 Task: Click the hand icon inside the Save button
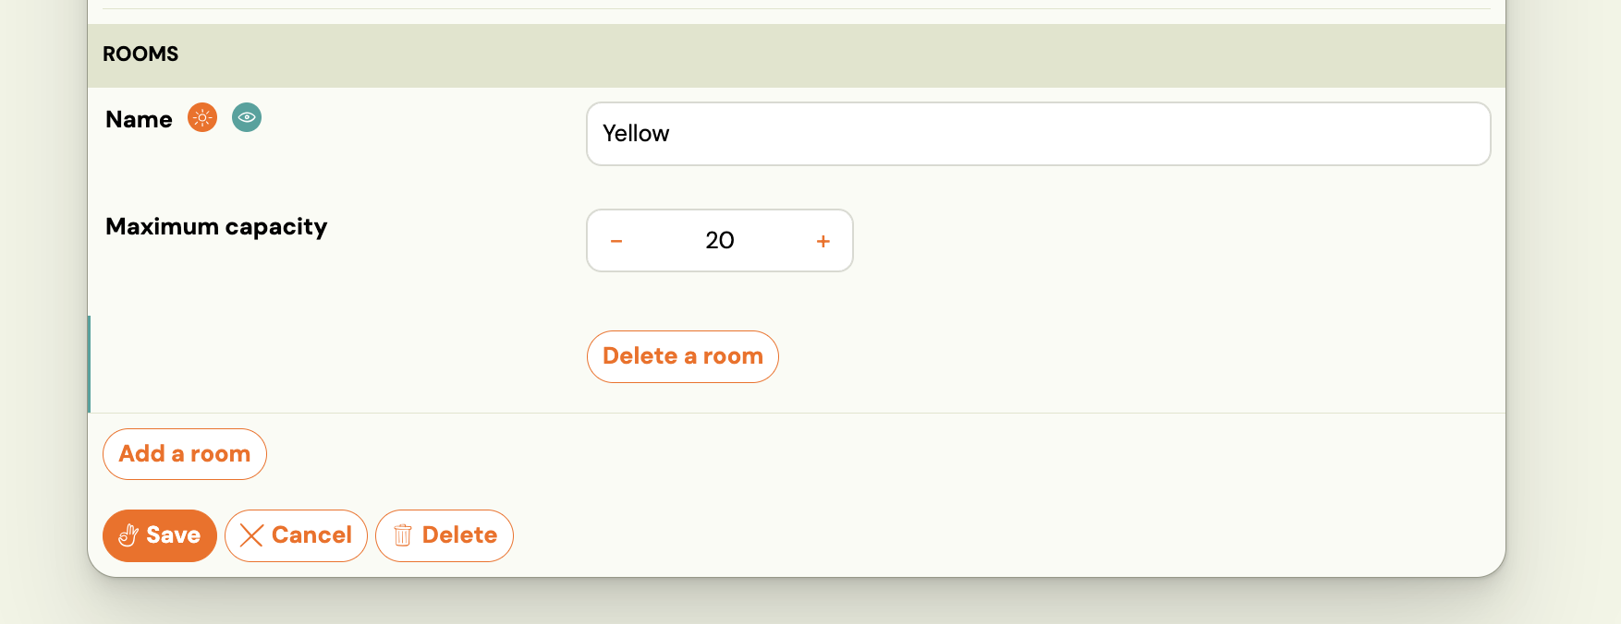coord(130,535)
